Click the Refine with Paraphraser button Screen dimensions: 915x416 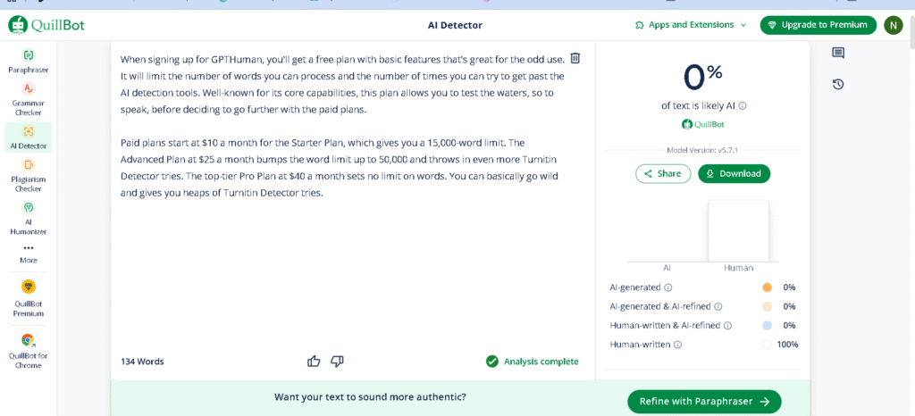pyautogui.click(x=704, y=402)
